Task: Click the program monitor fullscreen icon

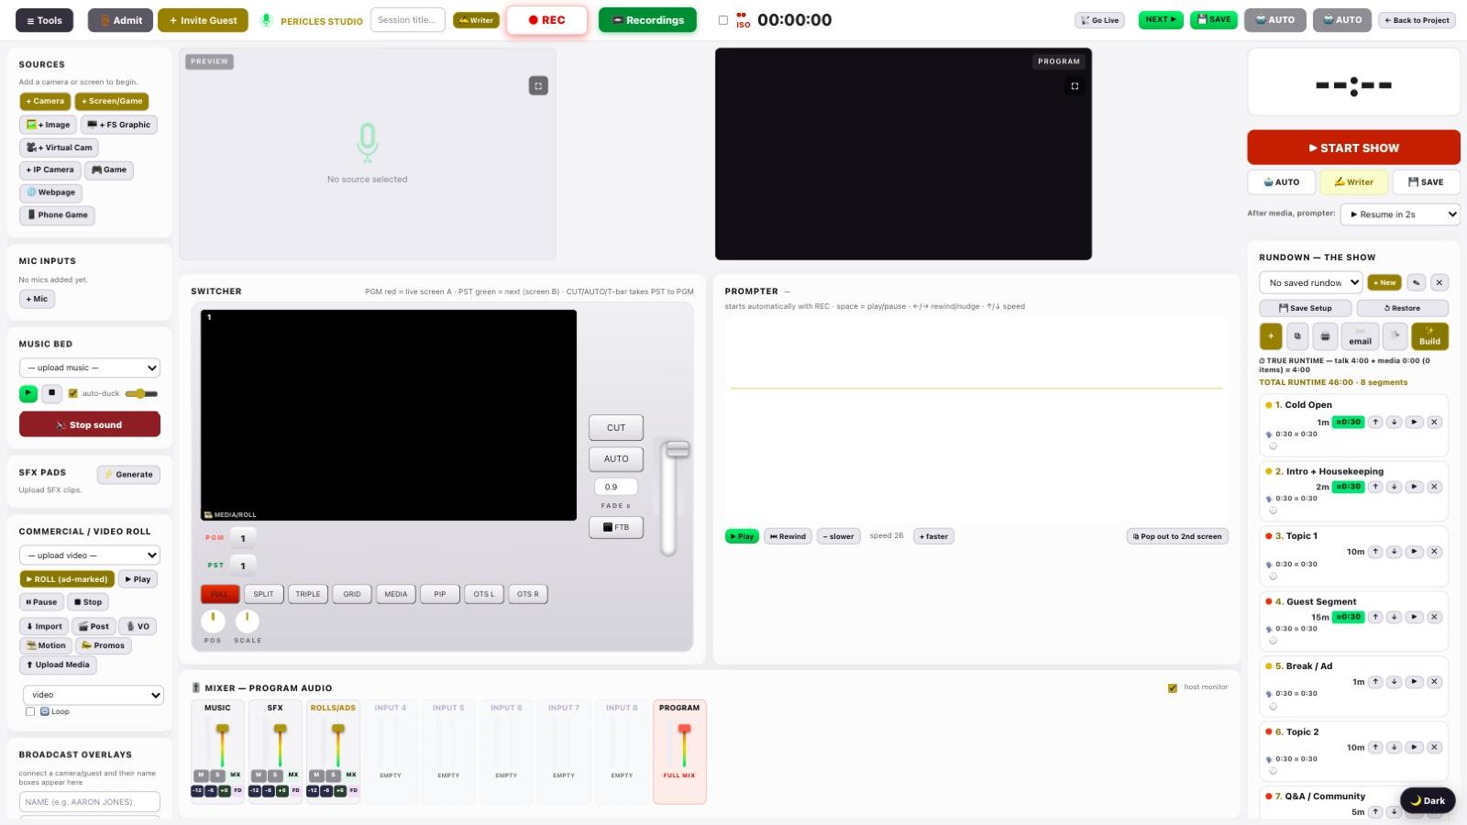Action: click(x=1075, y=86)
